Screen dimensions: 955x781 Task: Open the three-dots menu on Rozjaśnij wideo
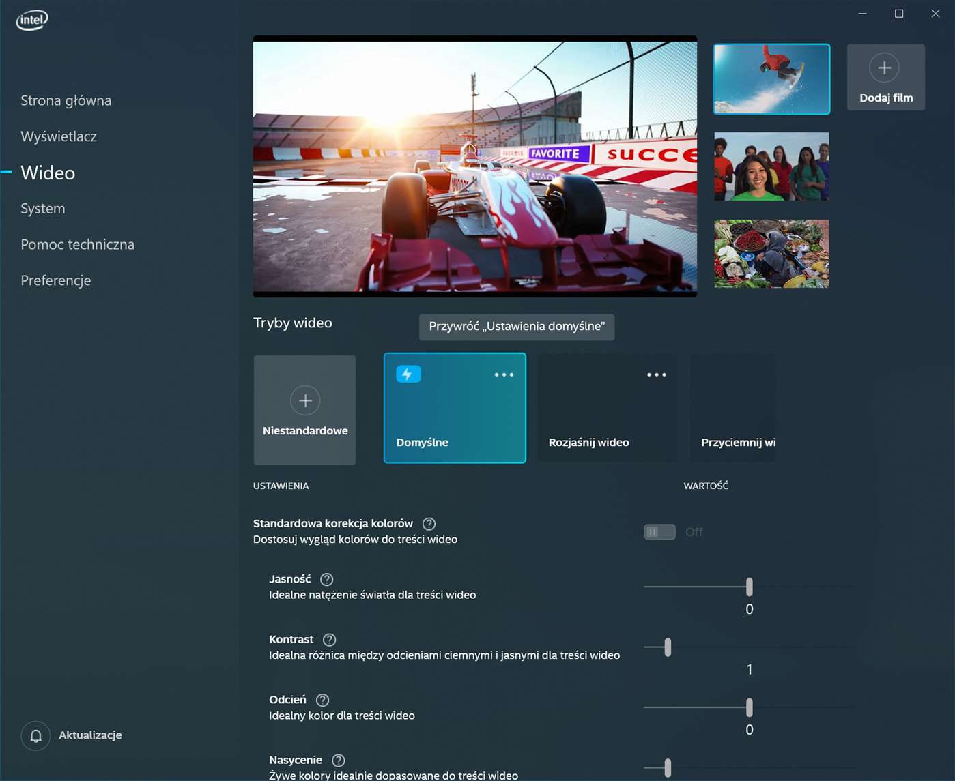pyautogui.click(x=657, y=374)
